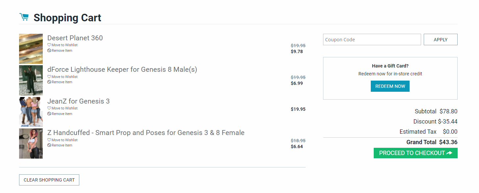Open the Desert Planet 360 product title
Image resolution: width=479 pixels, height=193 pixels.
[x=75, y=38]
